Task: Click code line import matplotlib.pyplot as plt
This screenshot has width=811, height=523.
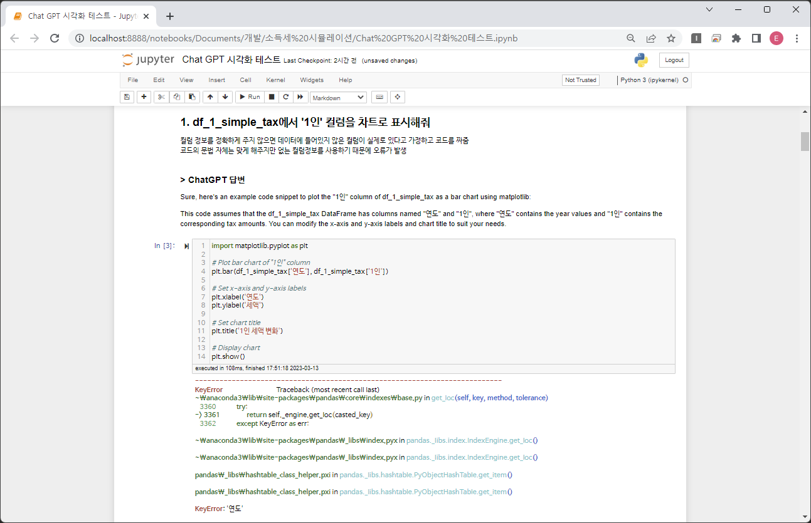Action: point(260,246)
